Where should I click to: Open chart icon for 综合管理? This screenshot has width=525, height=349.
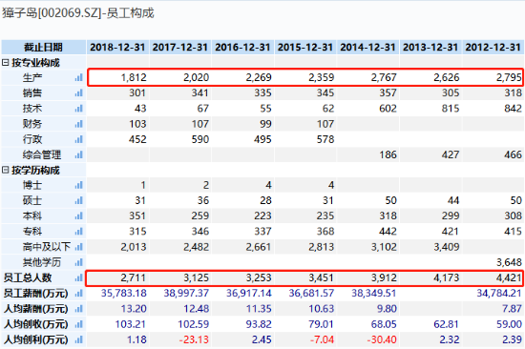(x=78, y=154)
